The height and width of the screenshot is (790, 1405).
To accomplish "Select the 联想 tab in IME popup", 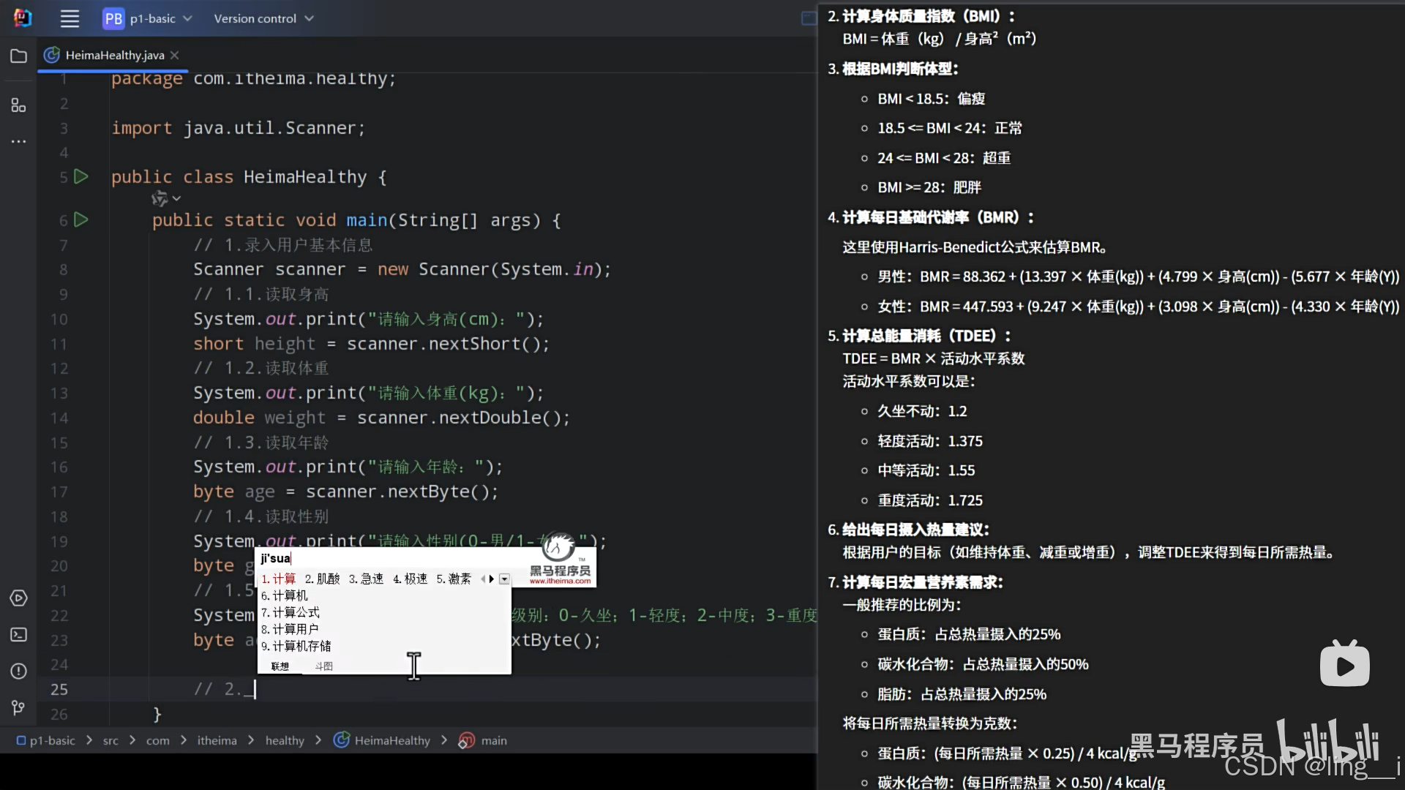I will (x=280, y=666).
